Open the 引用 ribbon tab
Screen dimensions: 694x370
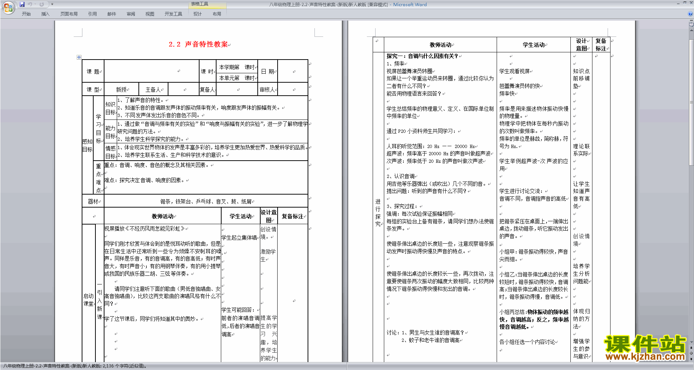tap(93, 14)
